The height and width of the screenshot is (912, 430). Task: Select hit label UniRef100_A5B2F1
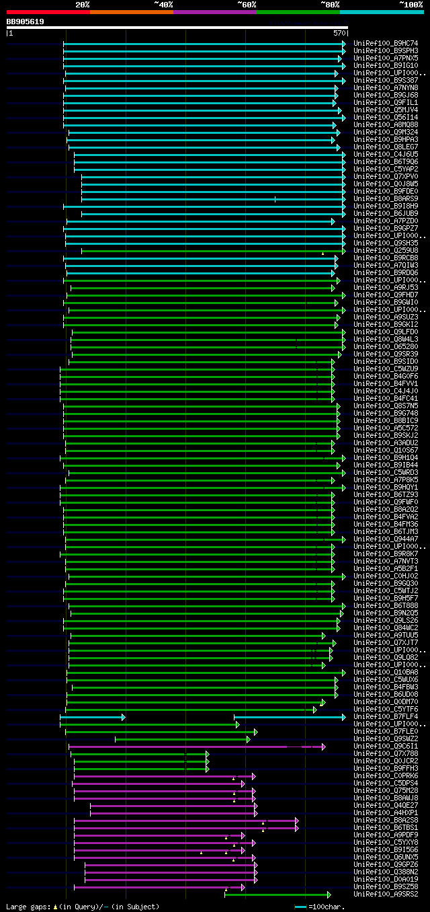point(386,569)
